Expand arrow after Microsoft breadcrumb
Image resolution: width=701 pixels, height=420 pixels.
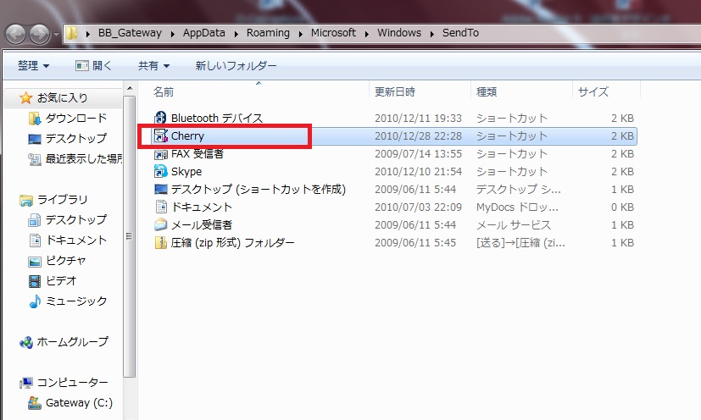366,34
